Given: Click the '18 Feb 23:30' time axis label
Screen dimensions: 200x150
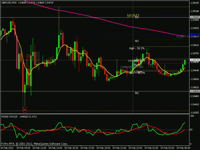Looking at the screenshot, I should coord(135,148).
